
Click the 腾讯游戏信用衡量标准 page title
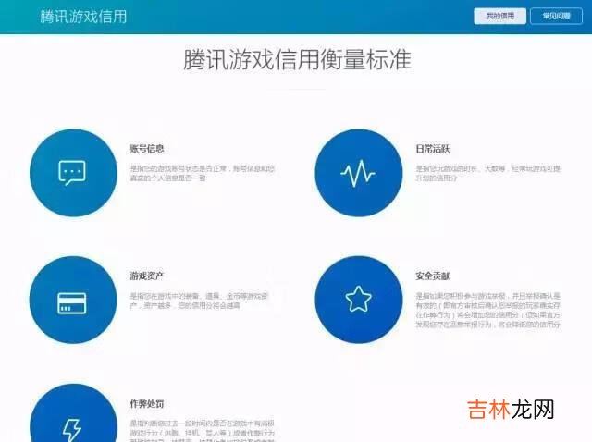[x=296, y=59]
